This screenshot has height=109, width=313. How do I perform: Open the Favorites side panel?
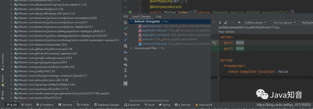(x=3, y=62)
